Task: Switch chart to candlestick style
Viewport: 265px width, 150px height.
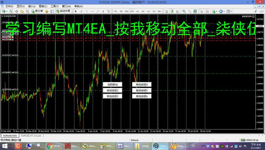Action: (172, 11)
